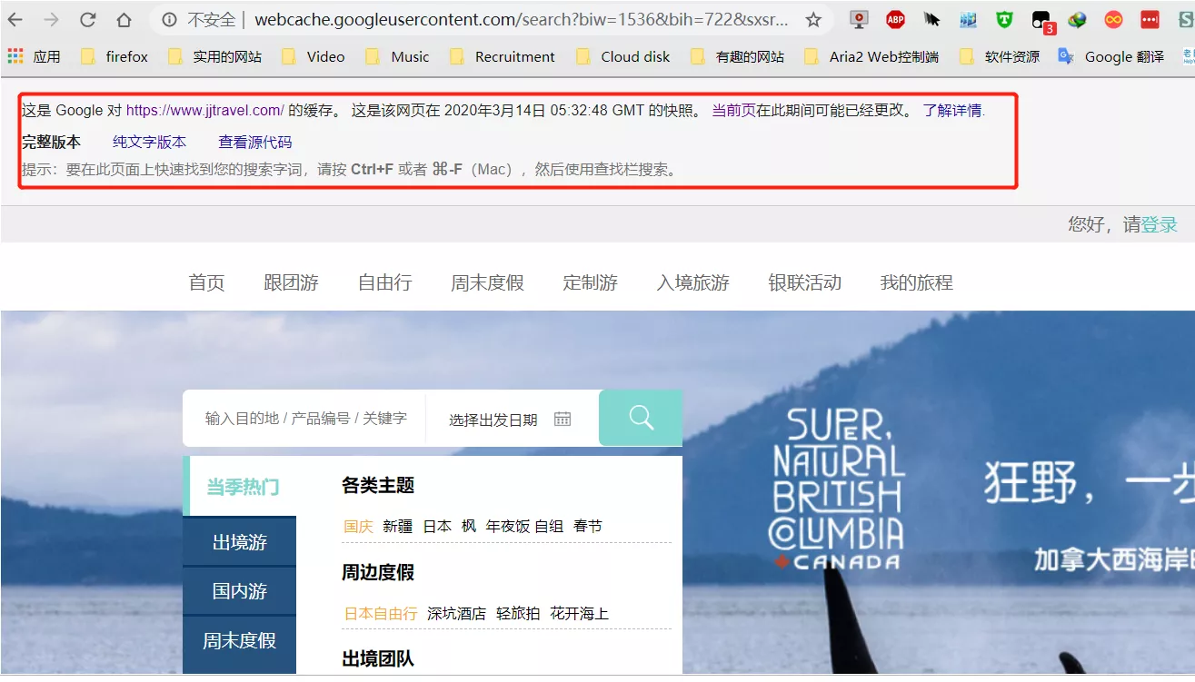Open the 纯文字版本 text-only cache link
This screenshot has height=682, width=1195.
149,142
